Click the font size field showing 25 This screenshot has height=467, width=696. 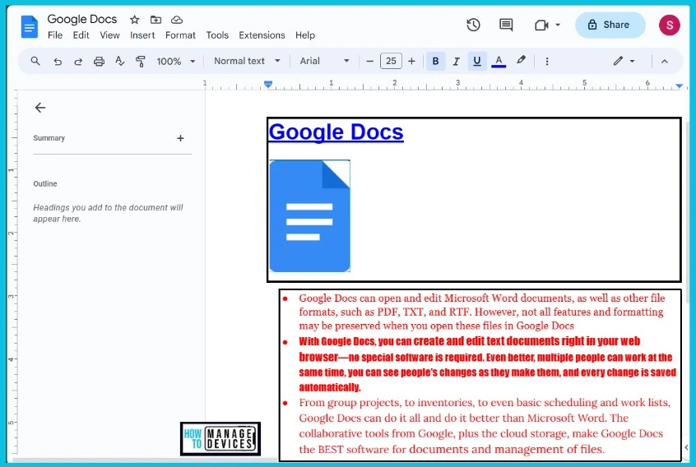point(391,61)
